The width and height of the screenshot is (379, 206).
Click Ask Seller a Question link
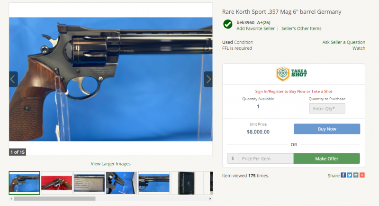(x=344, y=42)
